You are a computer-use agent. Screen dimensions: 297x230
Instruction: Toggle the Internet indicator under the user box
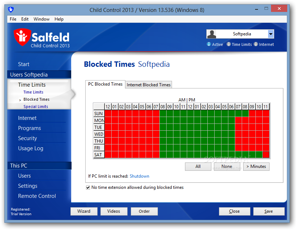coord(256,44)
